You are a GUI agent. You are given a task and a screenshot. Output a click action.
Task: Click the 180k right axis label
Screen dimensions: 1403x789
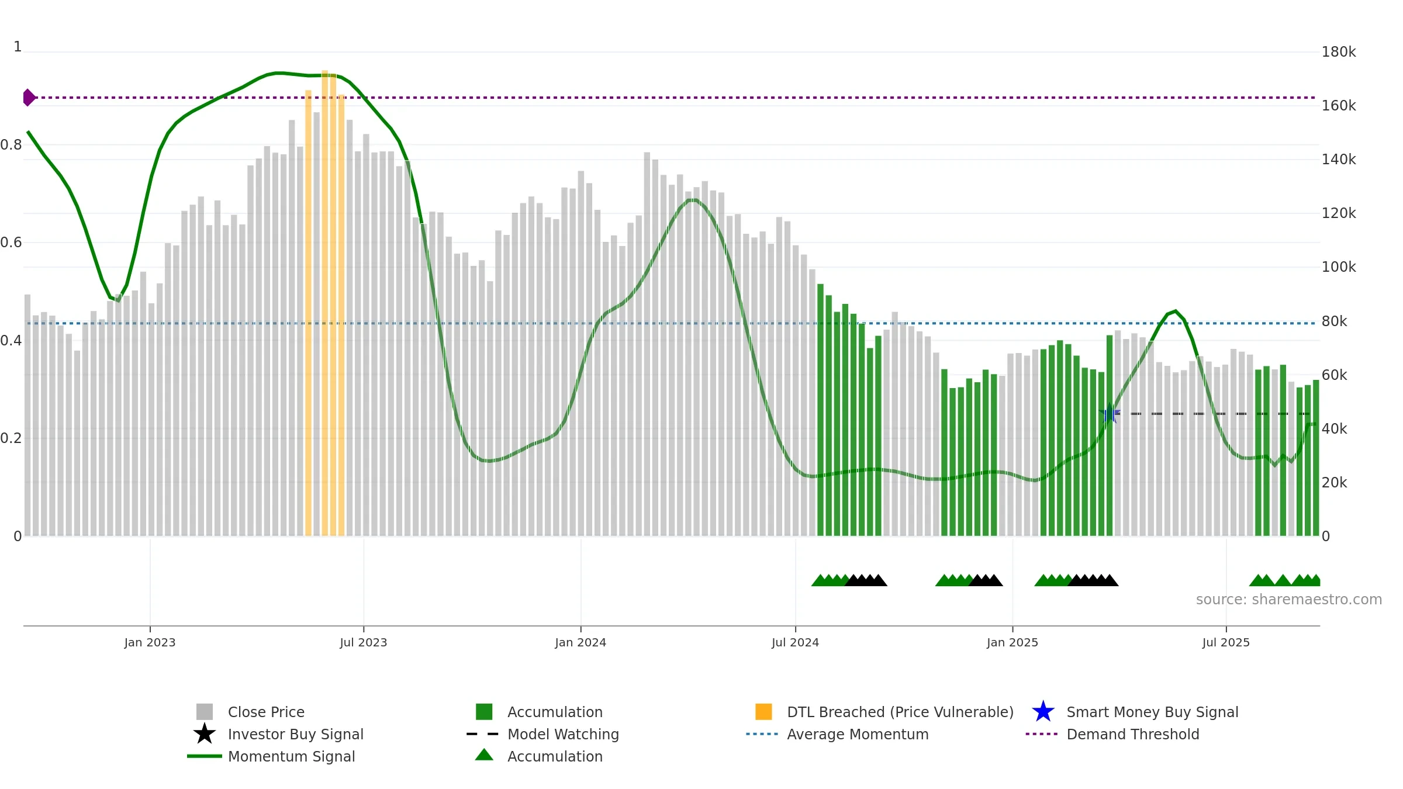tap(1339, 52)
